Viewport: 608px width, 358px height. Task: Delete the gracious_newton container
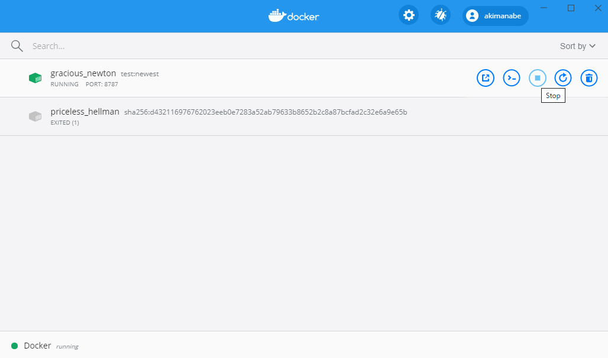tap(589, 78)
